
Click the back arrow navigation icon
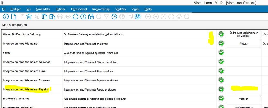tap(148, 17)
